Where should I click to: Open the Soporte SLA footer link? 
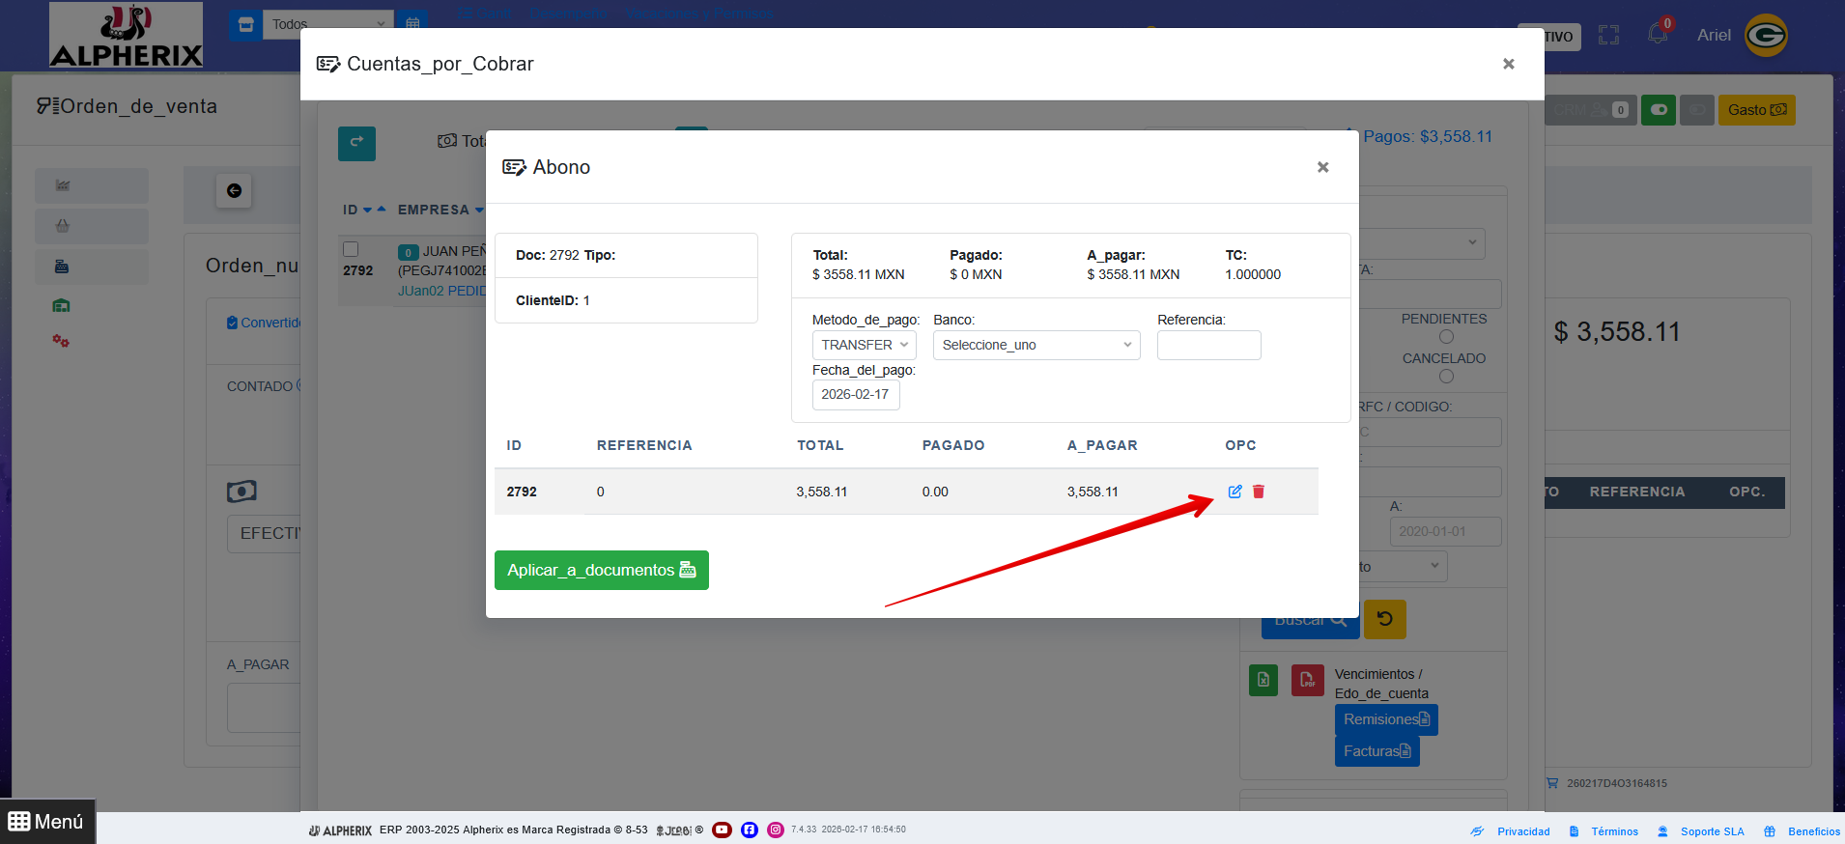(1712, 831)
